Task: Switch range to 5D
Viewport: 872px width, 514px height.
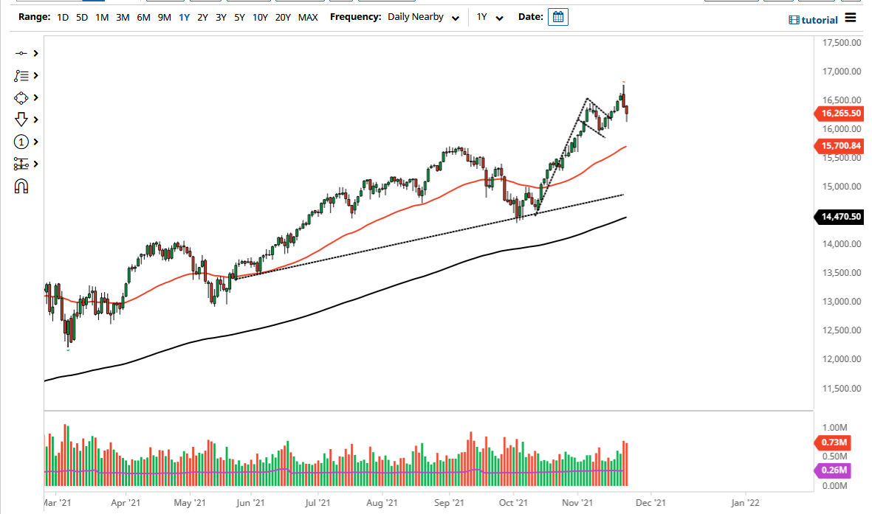Action: 81,17
